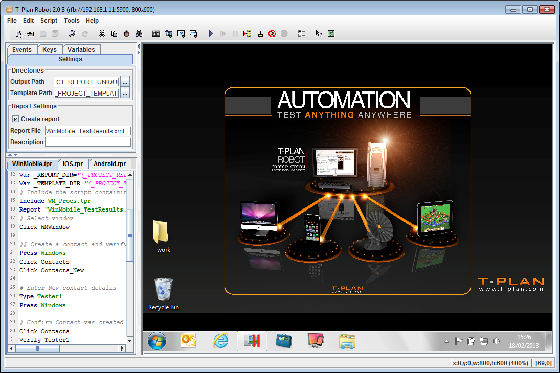
Task: Switch to the Variables tab
Action: 81,50
